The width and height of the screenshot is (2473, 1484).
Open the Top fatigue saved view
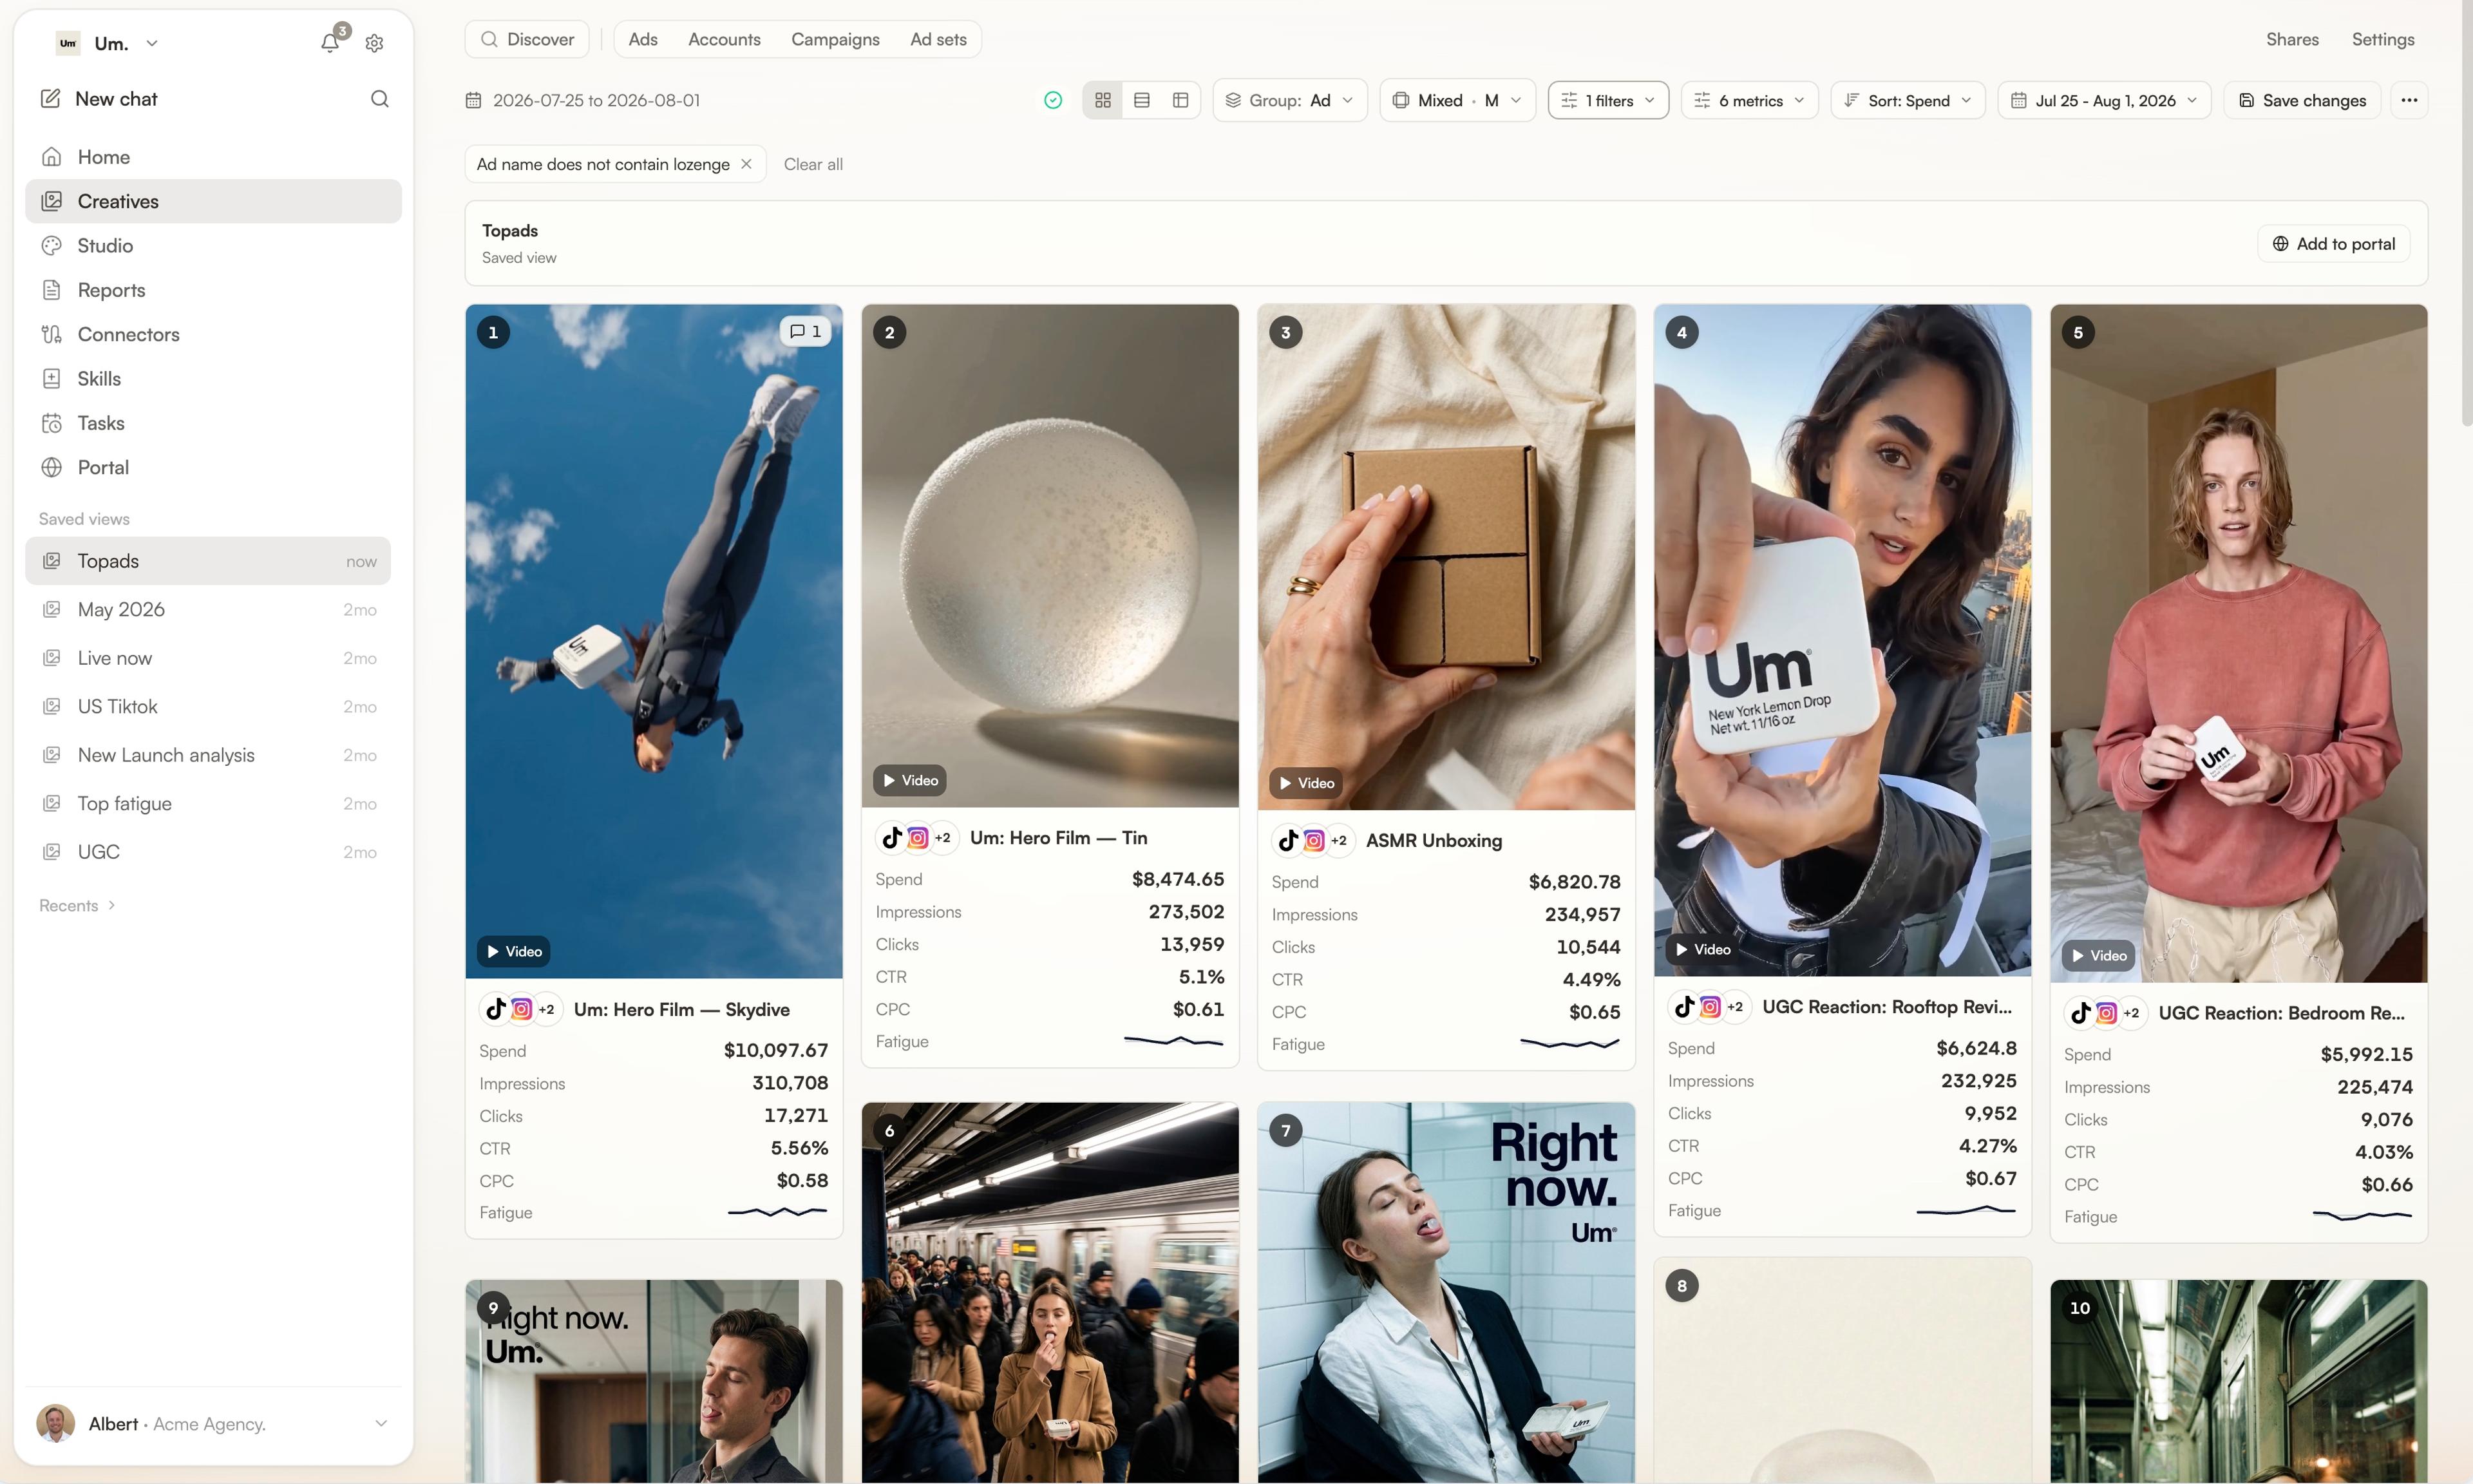pyautogui.click(x=208, y=804)
